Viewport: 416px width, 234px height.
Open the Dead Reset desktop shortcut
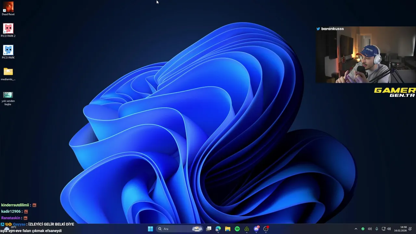click(8, 8)
